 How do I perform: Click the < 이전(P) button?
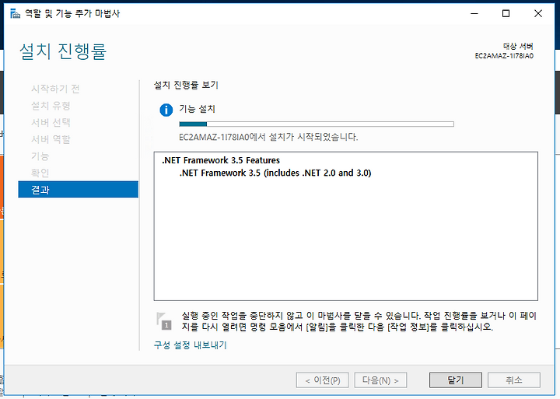pyautogui.click(x=322, y=380)
